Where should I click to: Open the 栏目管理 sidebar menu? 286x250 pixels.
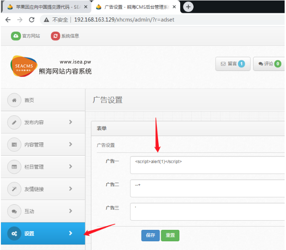(x=43, y=167)
